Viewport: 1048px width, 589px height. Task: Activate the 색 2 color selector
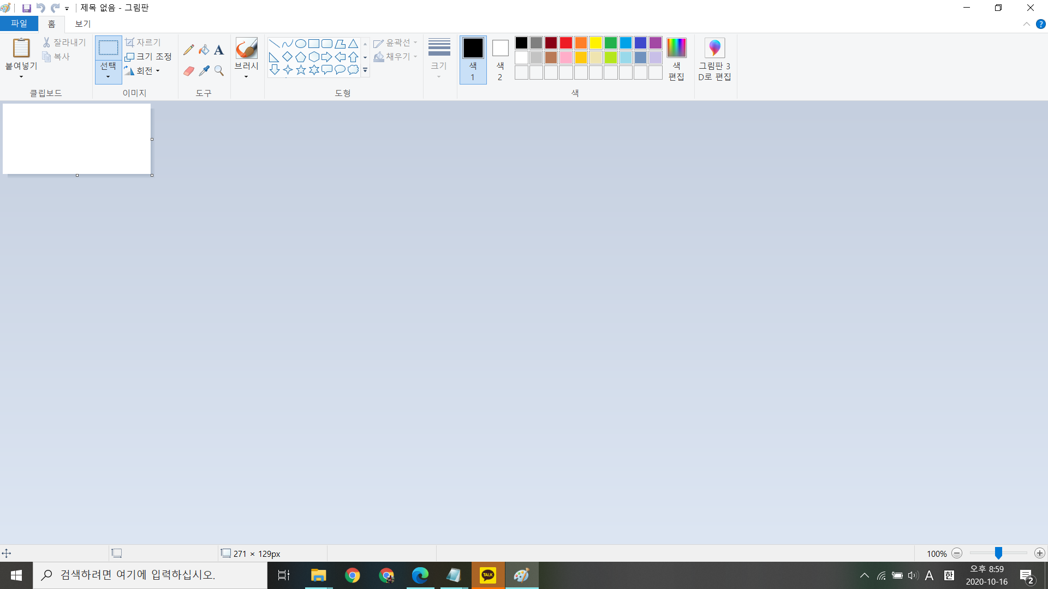tap(499, 59)
